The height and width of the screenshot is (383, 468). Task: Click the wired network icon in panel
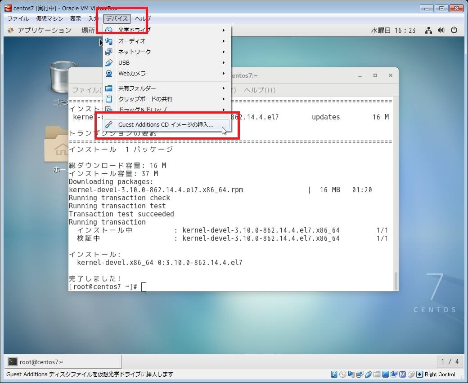(428, 30)
